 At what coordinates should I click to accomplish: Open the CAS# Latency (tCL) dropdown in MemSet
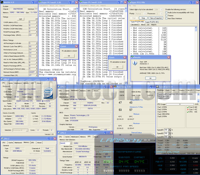click(37, 22)
